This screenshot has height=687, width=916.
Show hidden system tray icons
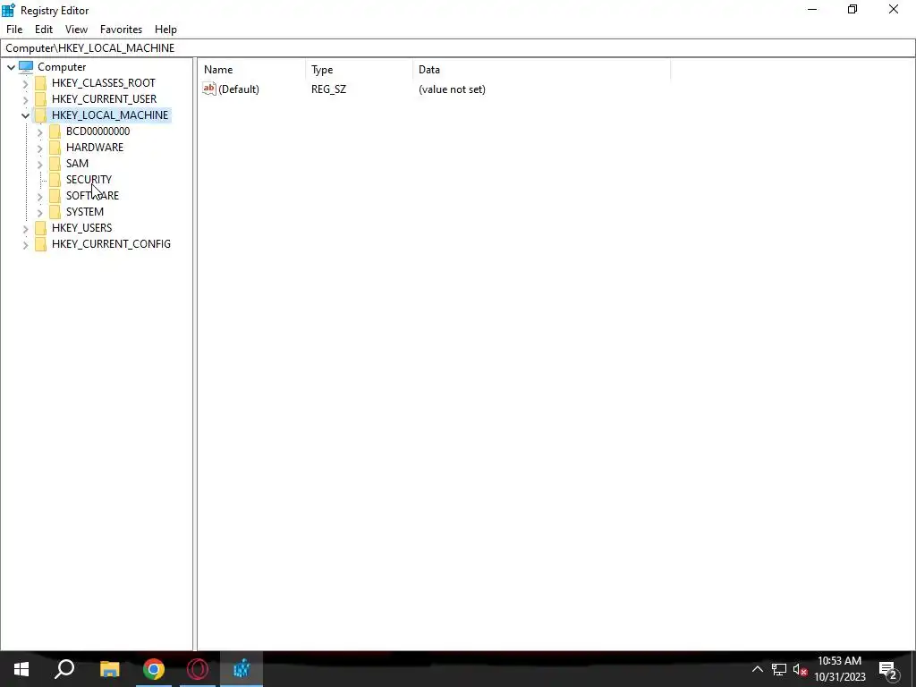coord(757,669)
